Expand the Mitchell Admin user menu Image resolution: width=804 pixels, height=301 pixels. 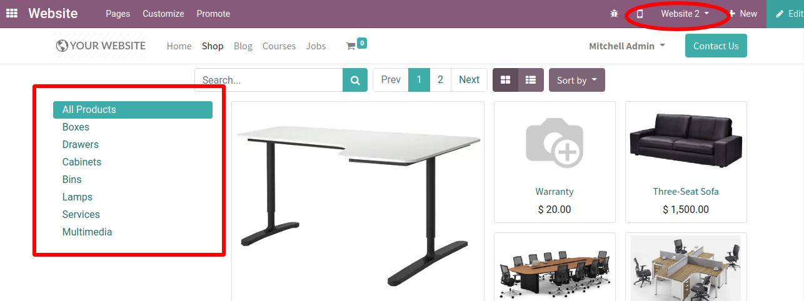(627, 46)
